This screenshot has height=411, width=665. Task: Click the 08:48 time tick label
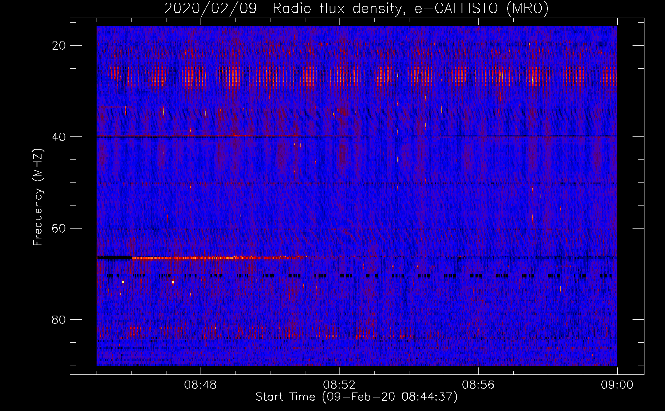tap(201, 385)
